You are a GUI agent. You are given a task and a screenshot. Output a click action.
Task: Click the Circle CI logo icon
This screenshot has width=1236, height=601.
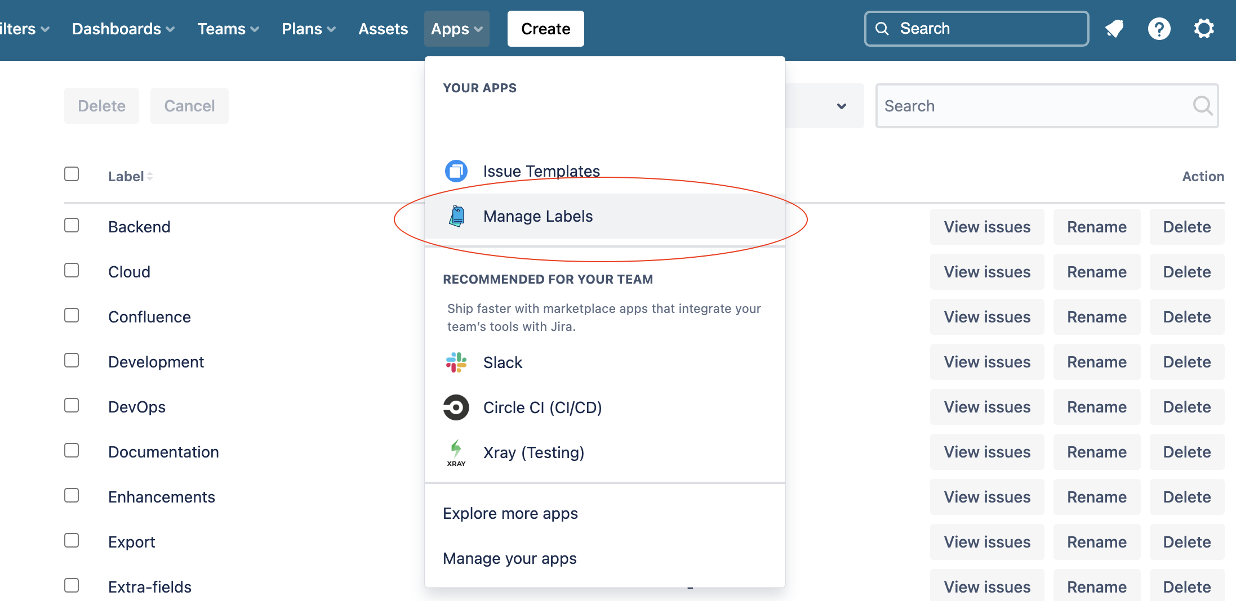coord(456,407)
